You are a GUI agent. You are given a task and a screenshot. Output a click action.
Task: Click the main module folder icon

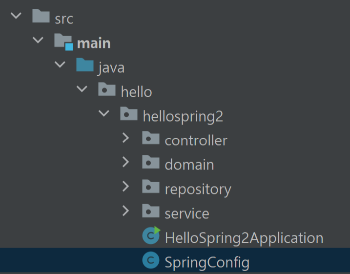63,42
